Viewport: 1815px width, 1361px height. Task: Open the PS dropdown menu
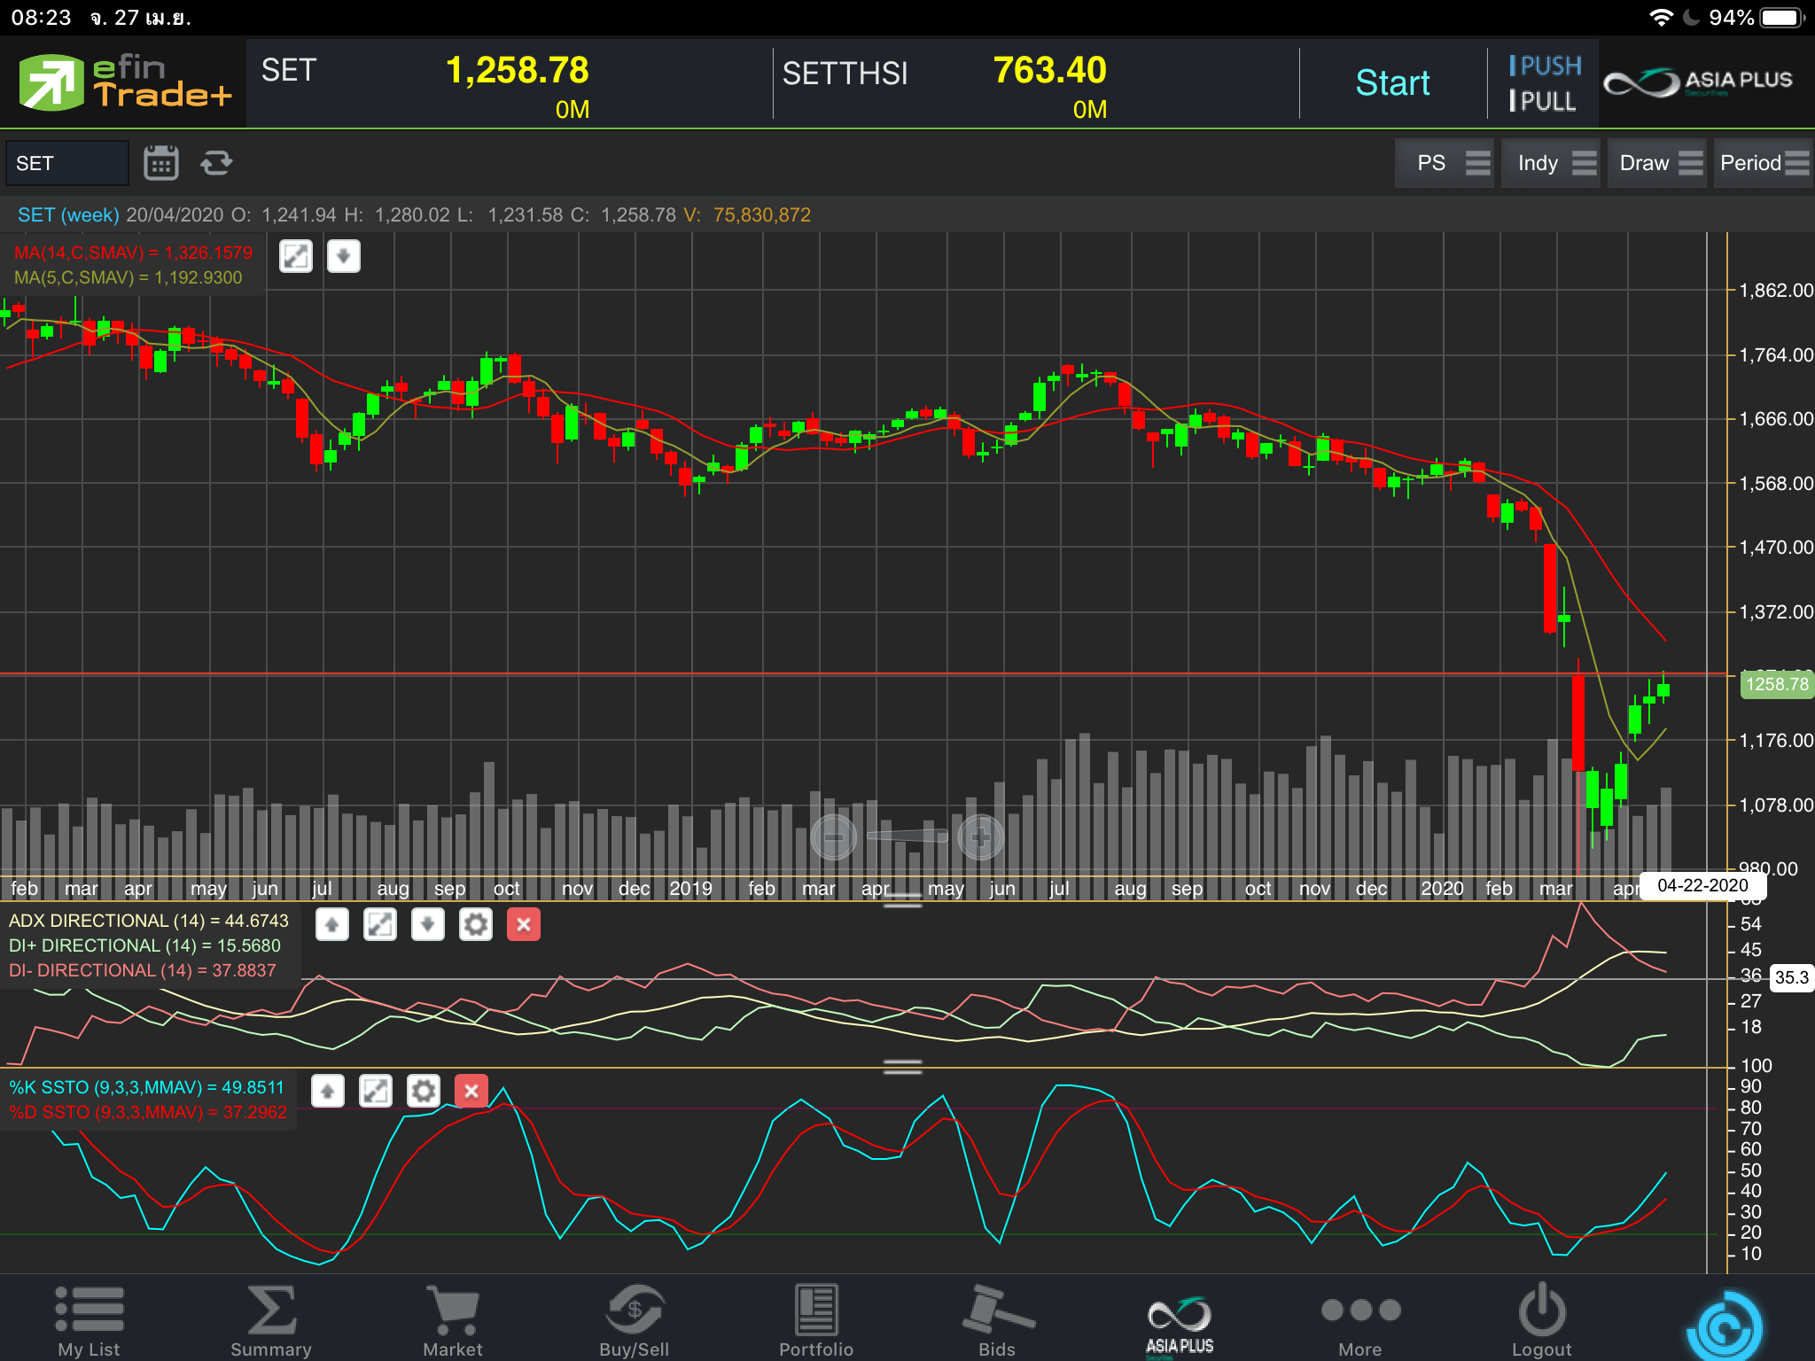pos(1445,163)
